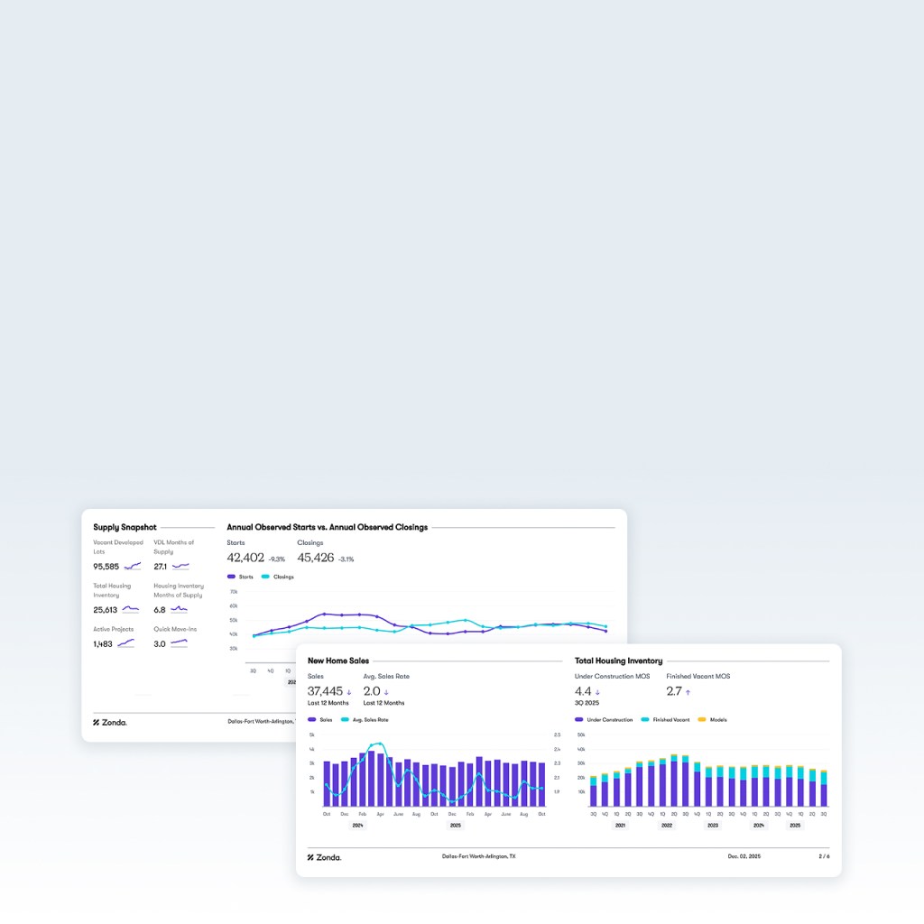Toggle the Avg. Sales Rate legend entry

365,719
